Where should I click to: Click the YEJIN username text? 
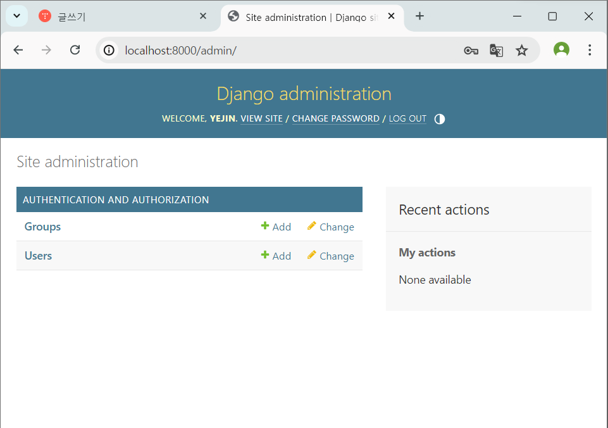tap(223, 119)
